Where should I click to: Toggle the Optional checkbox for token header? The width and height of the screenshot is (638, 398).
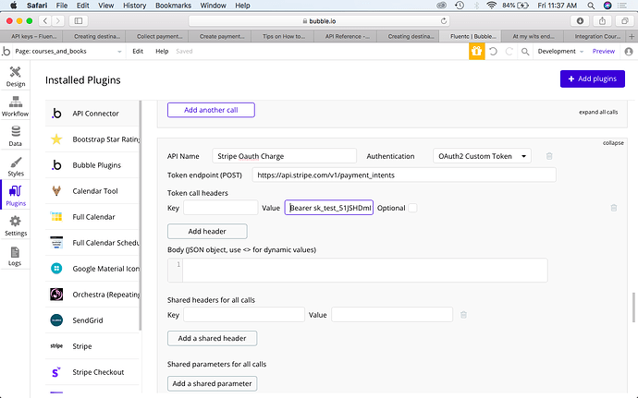tap(412, 208)
